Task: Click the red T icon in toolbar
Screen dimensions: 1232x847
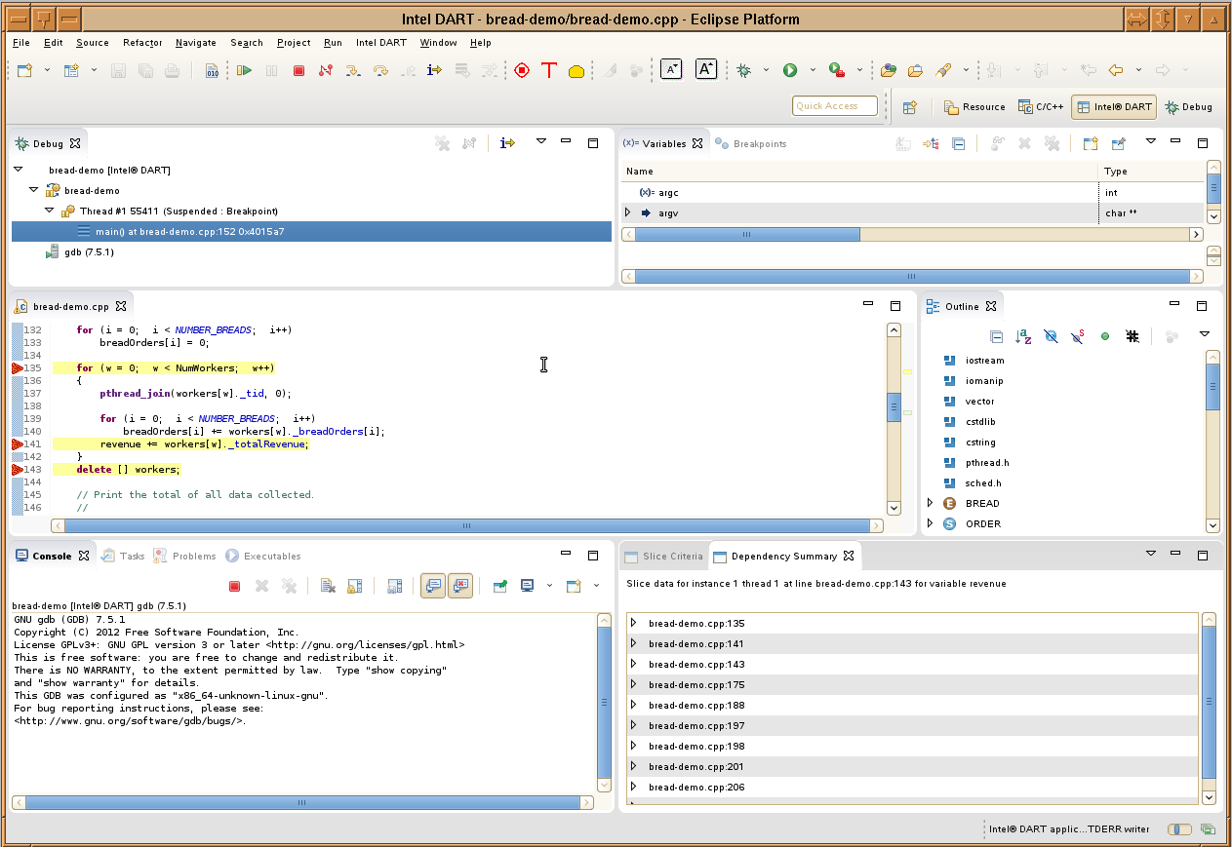Action: pos(549,70)
